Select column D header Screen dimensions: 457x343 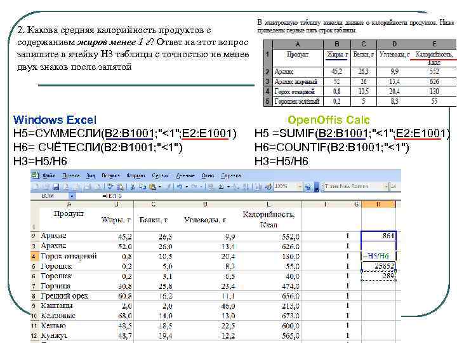pyautogui.click(x=205, y=204)
